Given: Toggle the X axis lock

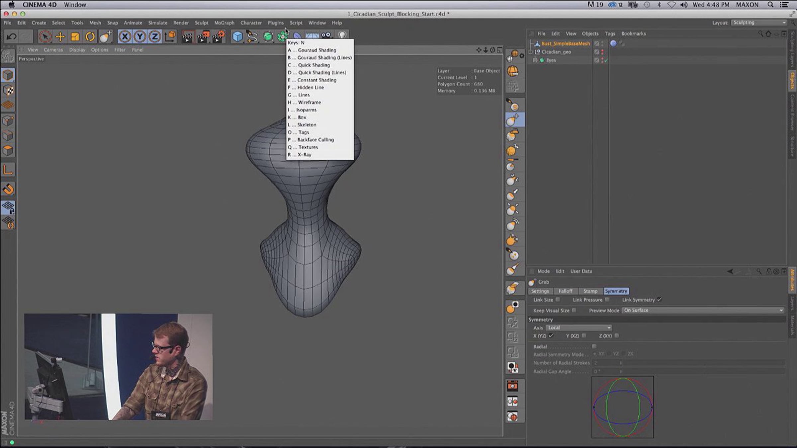Looking at the screenshot, I should pos(125,37).
